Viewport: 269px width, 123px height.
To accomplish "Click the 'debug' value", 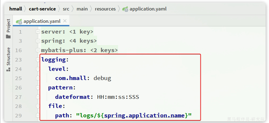I will [x=102, y=78].
